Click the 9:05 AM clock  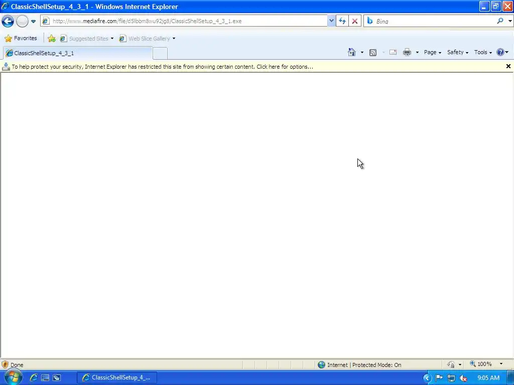488,378
